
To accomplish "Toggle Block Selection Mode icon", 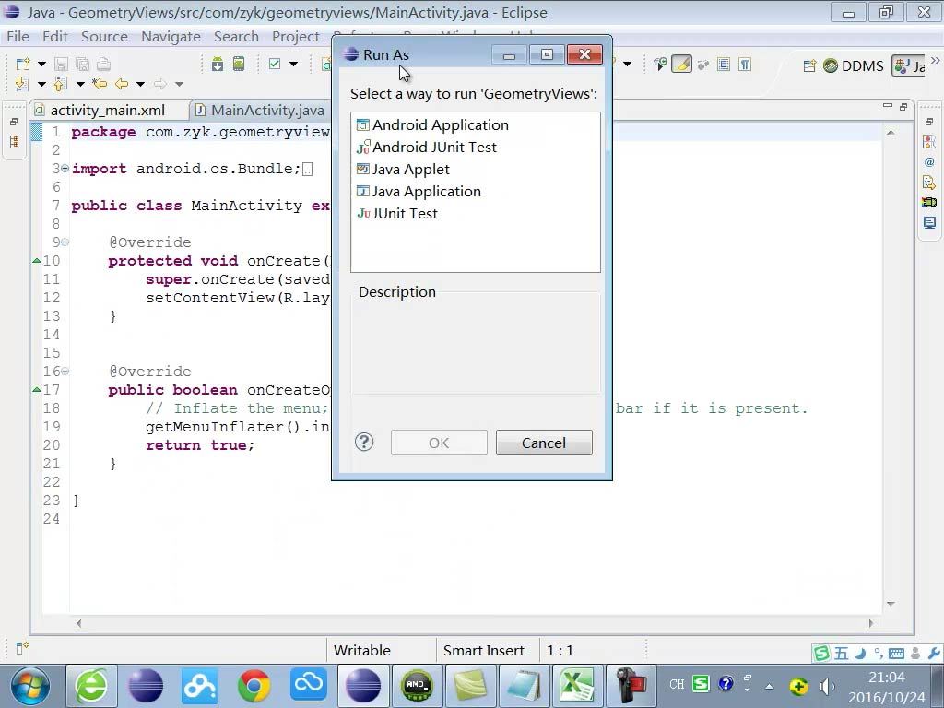I will 724,64.
